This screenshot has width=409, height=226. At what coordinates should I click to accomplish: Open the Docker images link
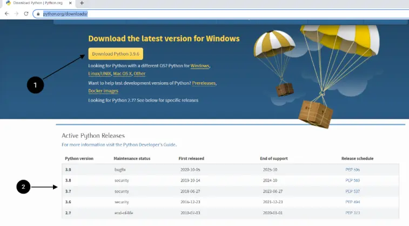point(103,91)
